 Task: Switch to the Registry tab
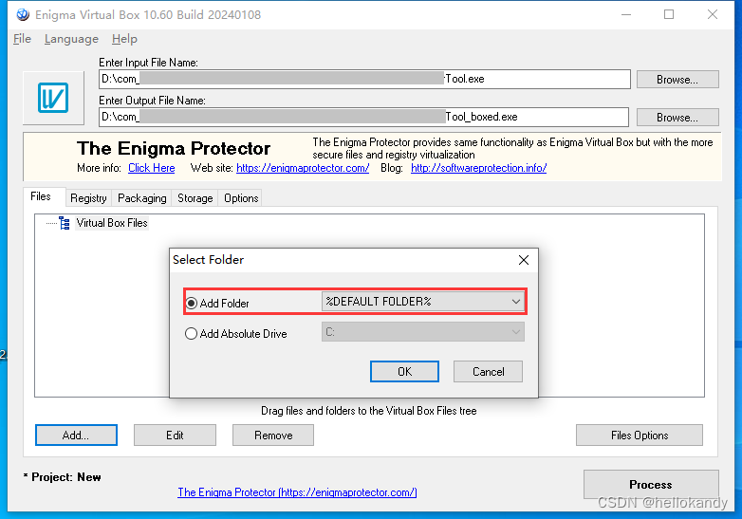[x=88, y=198]
